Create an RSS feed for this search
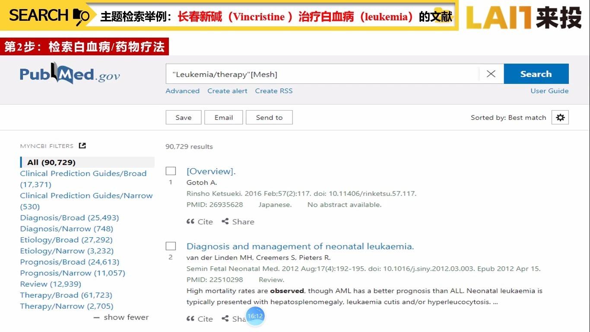 pyautogui.click(x=273, y=91)
